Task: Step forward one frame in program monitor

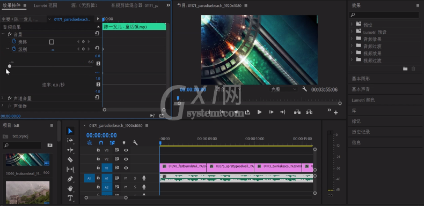Action: (x=271, y=112)
